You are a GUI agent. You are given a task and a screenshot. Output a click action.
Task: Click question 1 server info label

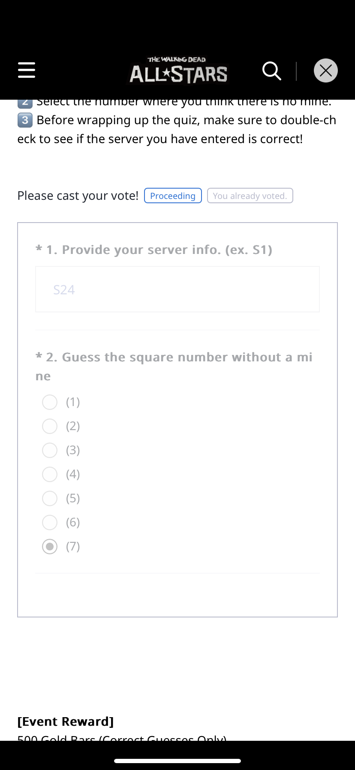coord(154,250)
